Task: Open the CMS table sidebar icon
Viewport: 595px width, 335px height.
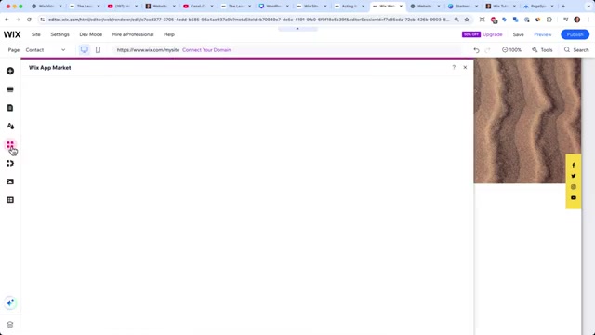Action: (10, 200)
